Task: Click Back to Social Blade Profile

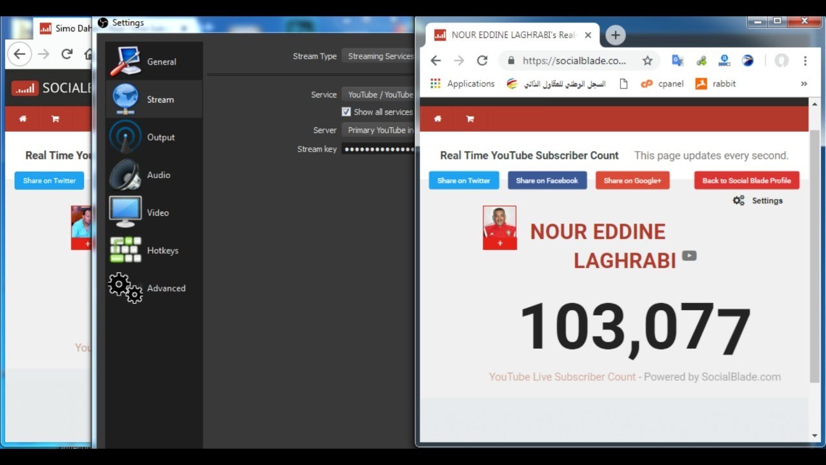Action: tap(747, 181)
